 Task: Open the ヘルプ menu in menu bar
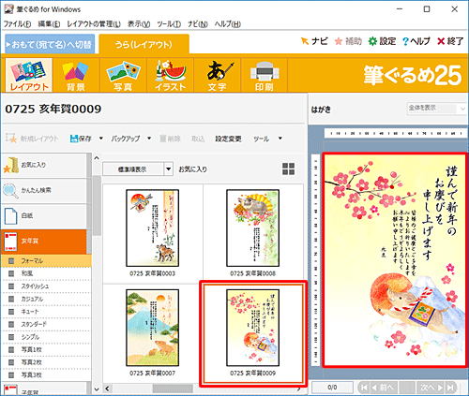pos(228,24)
